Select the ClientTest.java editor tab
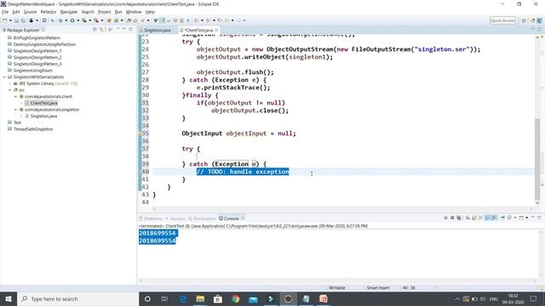 click(x=198, y=31)
